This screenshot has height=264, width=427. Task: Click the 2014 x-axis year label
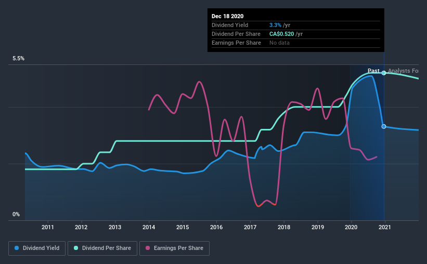tap(149, 227)
